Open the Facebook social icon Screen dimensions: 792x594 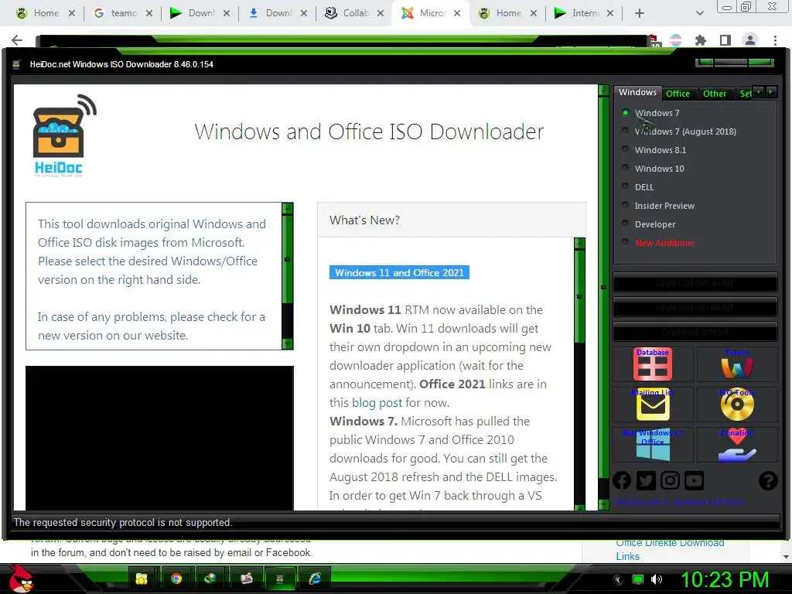tap(622, 480)
